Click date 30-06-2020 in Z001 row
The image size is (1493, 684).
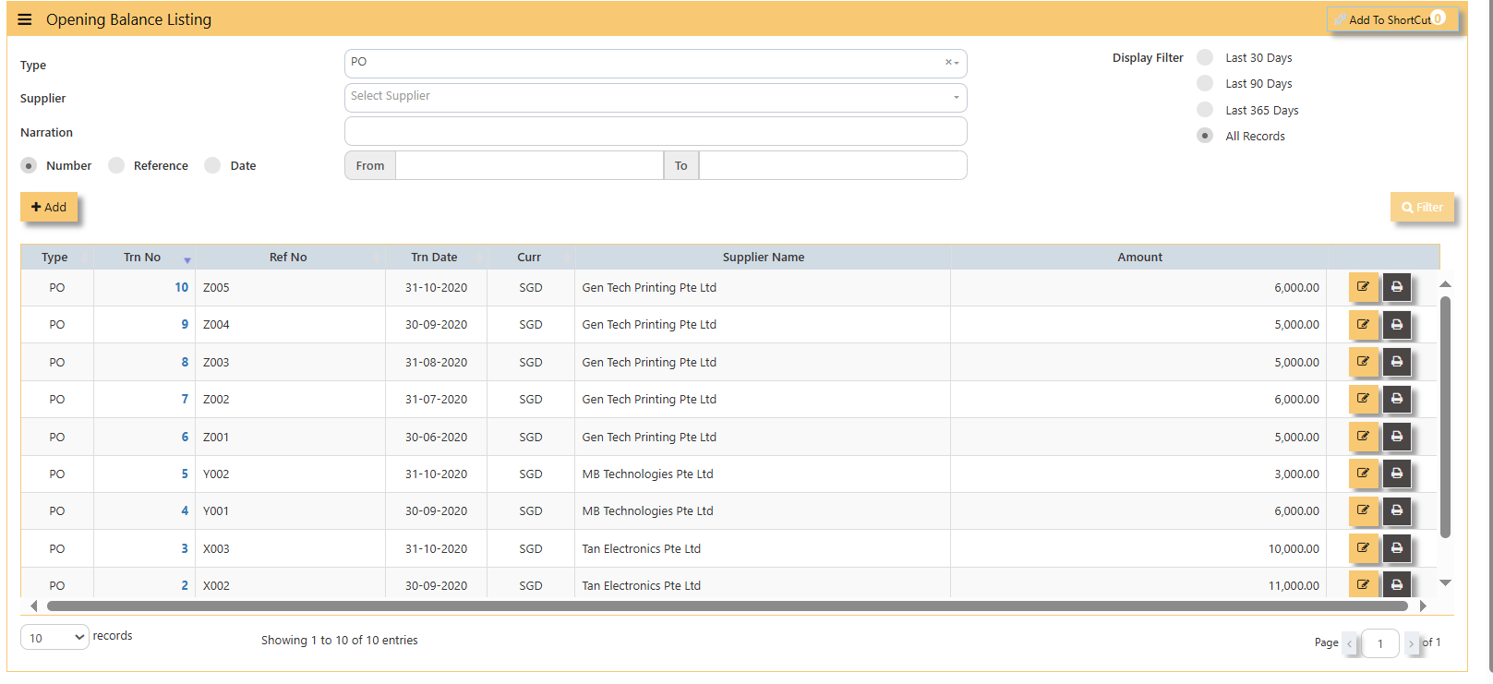[436, 437]
